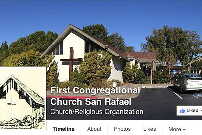Click the blue handicap parking sign
This screenshot has height=135, width=202.
[x=175, y=72]
